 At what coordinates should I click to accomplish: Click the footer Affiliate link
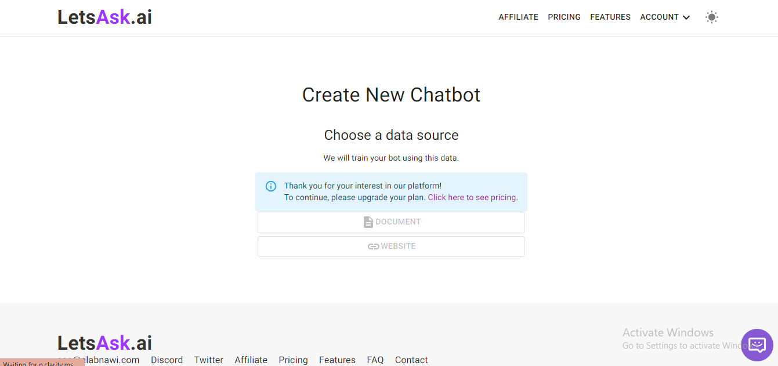[x=251, y=360]
